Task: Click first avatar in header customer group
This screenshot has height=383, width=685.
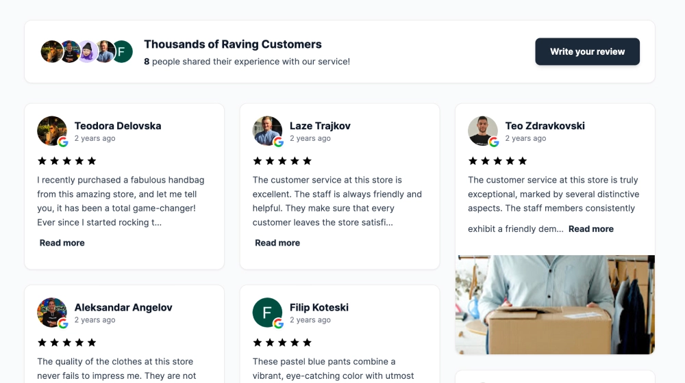Action: point(51,51)
